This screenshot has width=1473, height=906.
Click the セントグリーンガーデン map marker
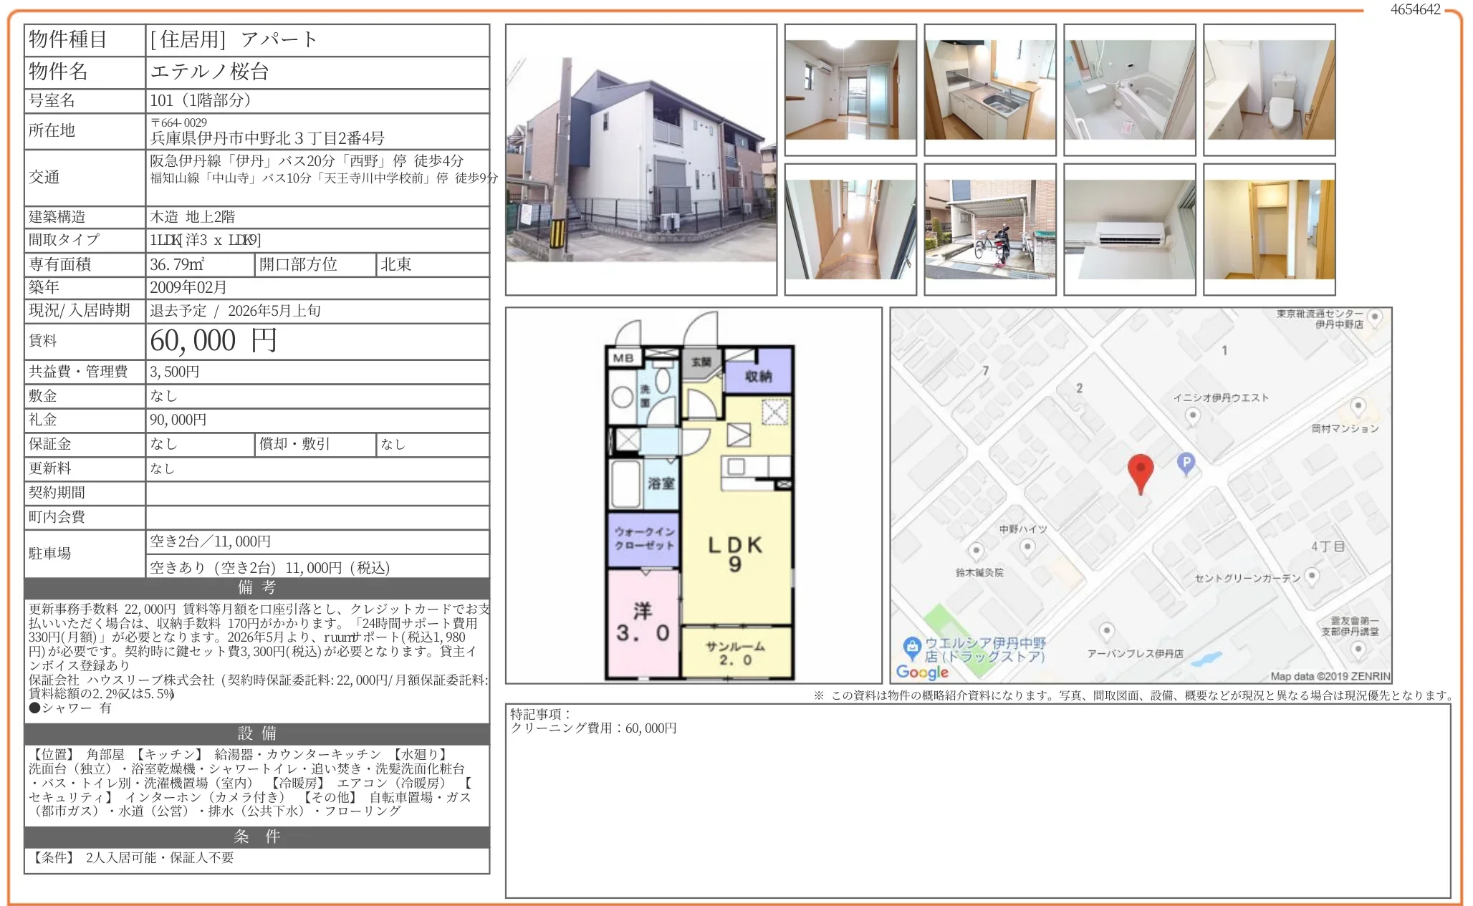(x=1312, y=576)
